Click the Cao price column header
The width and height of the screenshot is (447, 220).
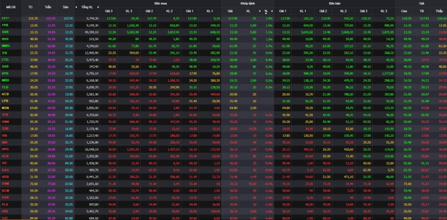(404, 11)
